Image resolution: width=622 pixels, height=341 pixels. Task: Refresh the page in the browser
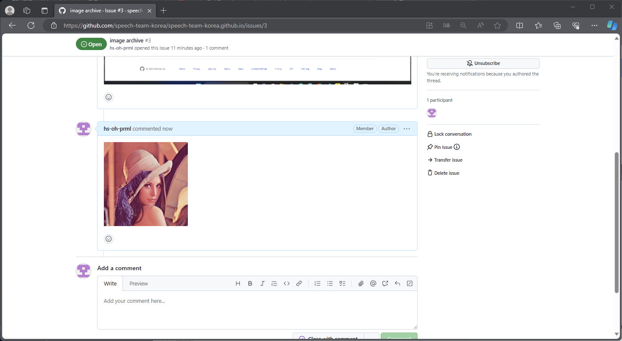(x=31, y=25)
